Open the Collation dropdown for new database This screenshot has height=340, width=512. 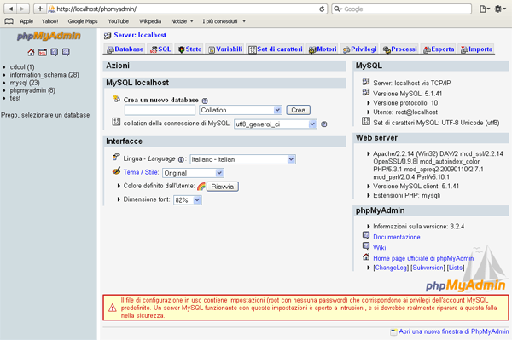(241, 110)
